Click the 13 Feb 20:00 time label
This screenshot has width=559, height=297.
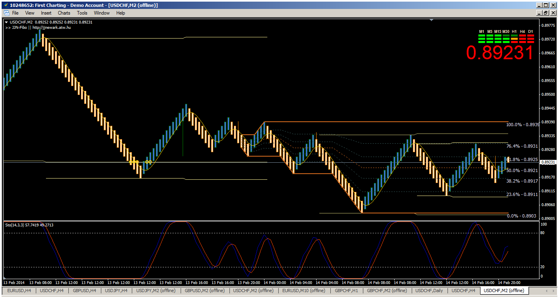(249, 282)
